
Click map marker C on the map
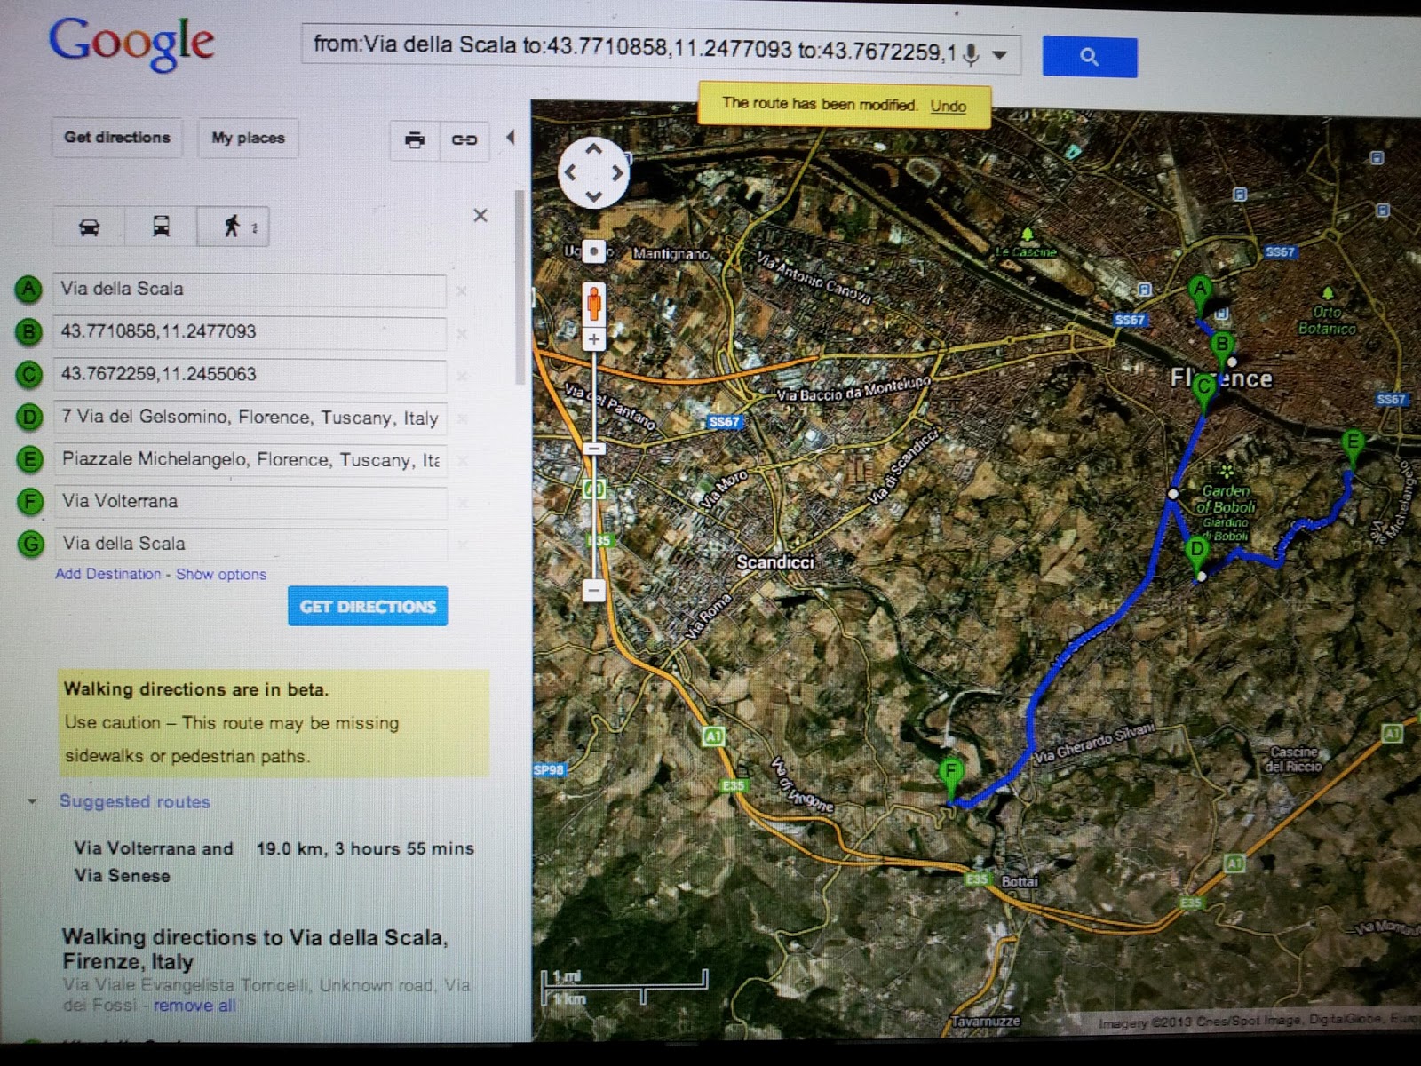(1204, 391)
